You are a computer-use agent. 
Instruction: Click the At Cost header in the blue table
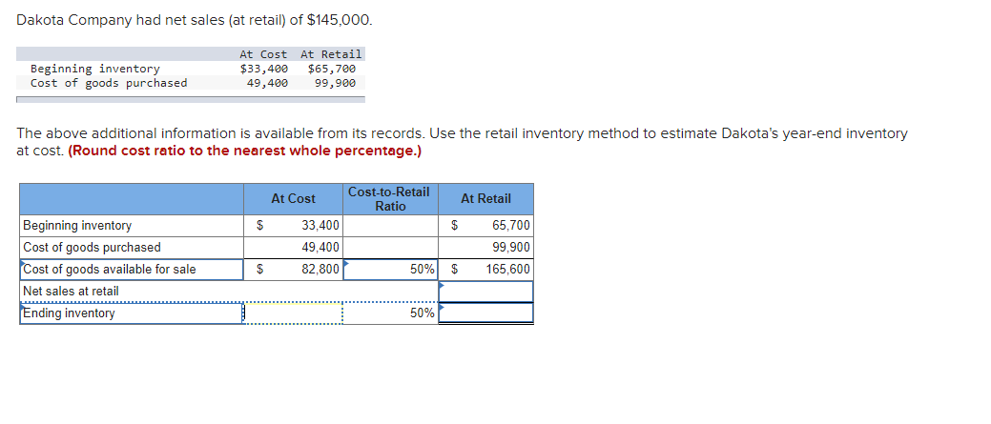point(293,199)
